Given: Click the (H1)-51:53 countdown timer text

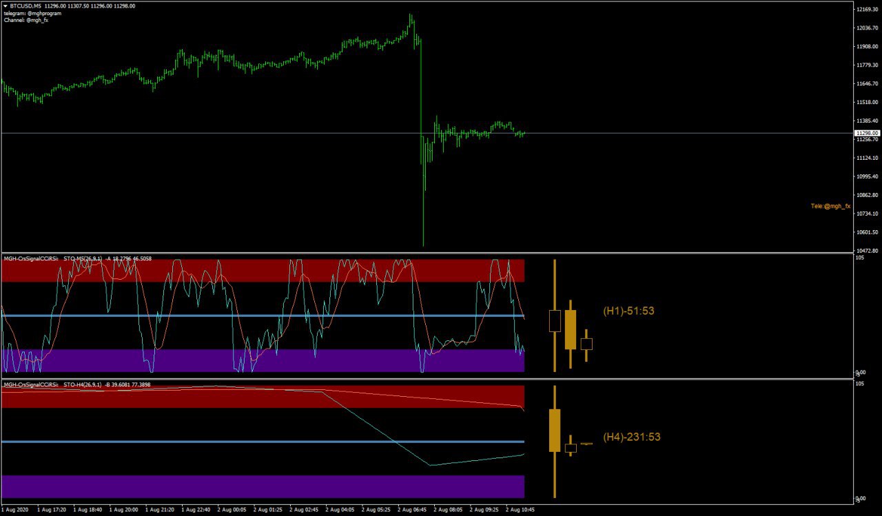Looking at the screenshot, I should point(628,311).
